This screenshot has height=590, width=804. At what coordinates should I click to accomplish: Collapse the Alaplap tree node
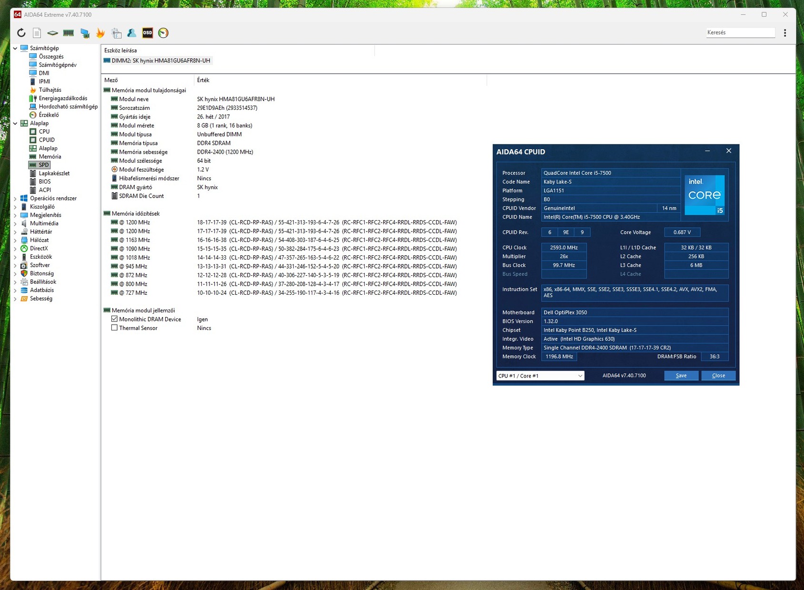click(x=15, y=123)
